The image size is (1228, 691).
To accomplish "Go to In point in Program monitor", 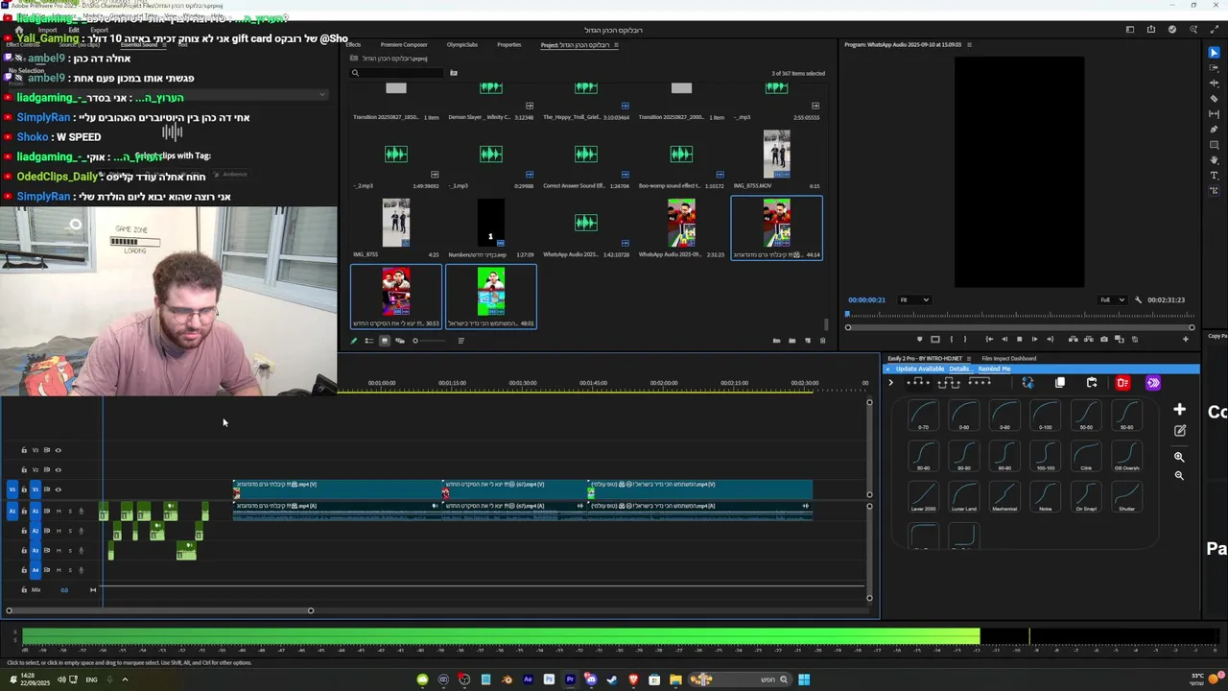I will [989, 339].
